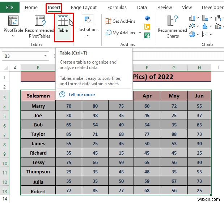Insert a hierarchy treemap chart
Viewport: 224px width, 203px height.
pos(205,18)
